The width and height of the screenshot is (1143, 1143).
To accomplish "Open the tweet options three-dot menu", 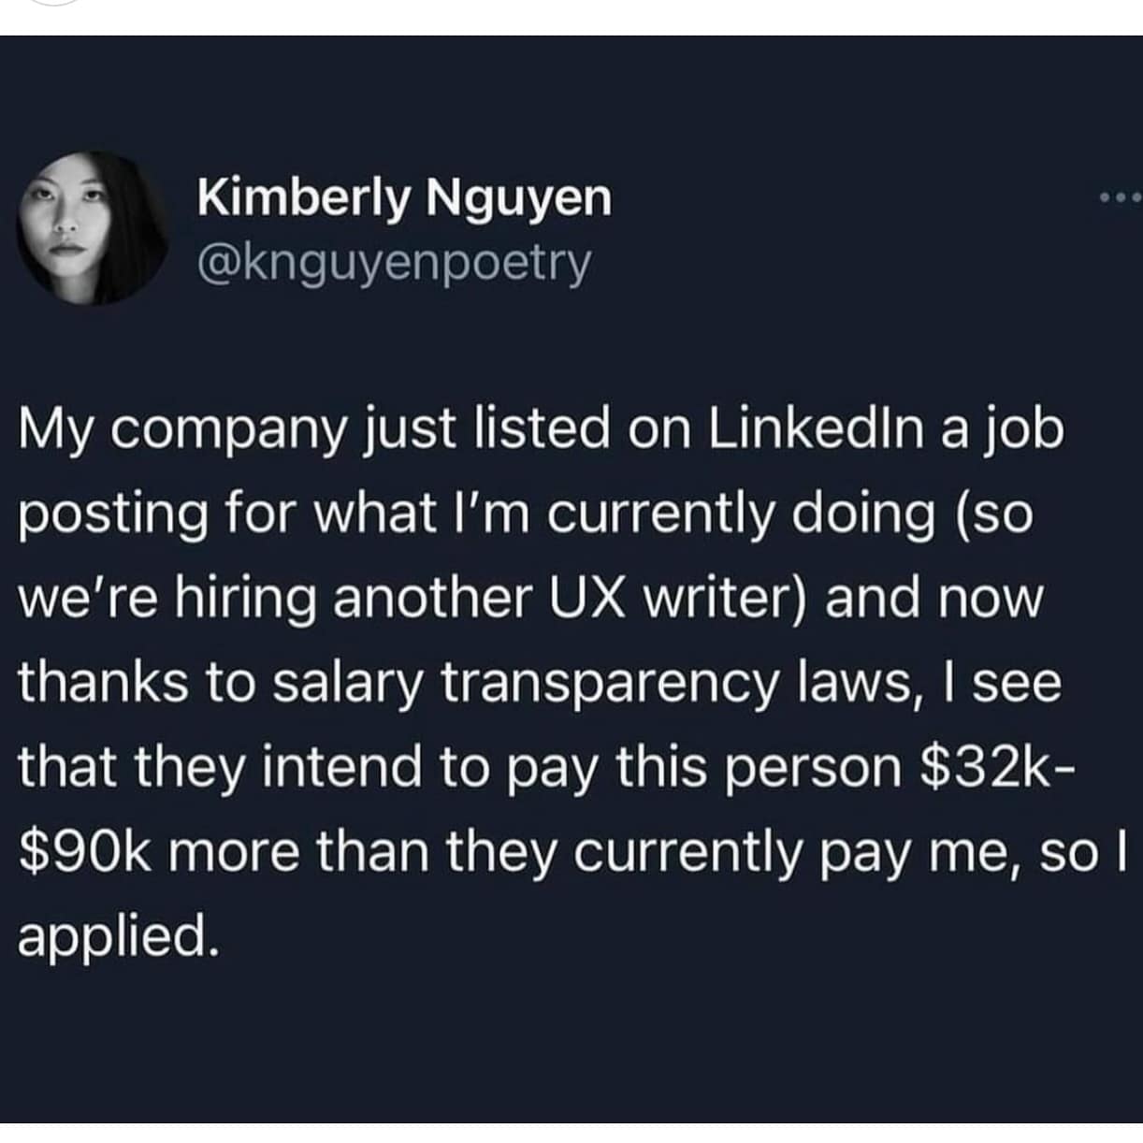I will [1119, 196].
